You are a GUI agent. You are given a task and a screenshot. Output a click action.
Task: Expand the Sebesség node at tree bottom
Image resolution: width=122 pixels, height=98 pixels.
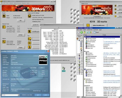pos(78,74)
